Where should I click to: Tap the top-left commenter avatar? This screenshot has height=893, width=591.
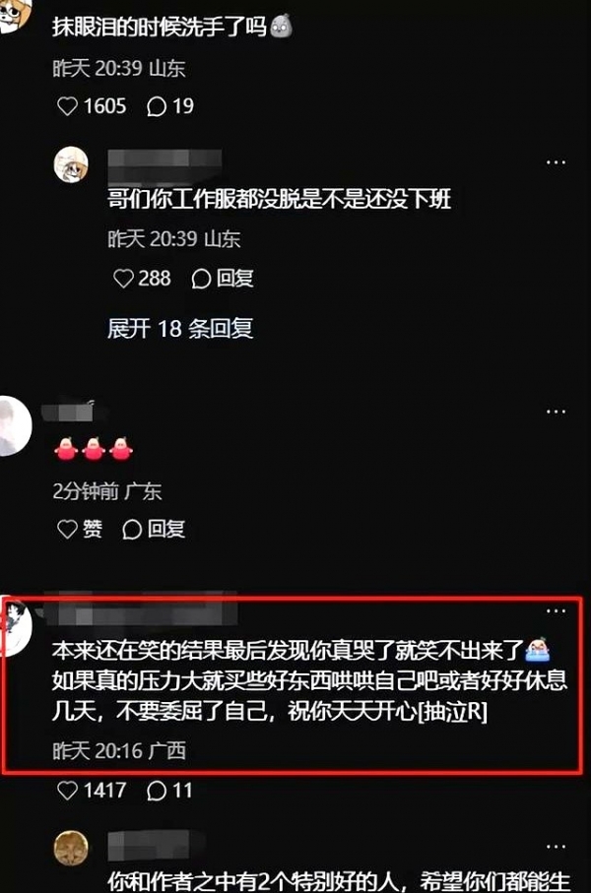(x=13, y=14)
